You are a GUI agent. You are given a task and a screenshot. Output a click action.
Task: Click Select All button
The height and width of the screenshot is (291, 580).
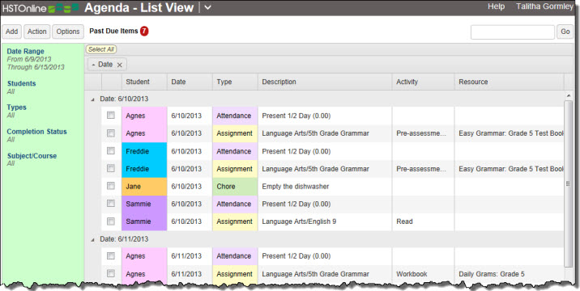(x=101, y=49)
